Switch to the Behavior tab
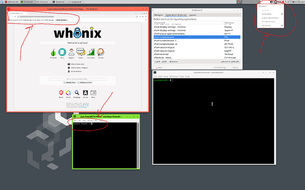This screenshot has width=305, height=190. (x=159, y=15)
